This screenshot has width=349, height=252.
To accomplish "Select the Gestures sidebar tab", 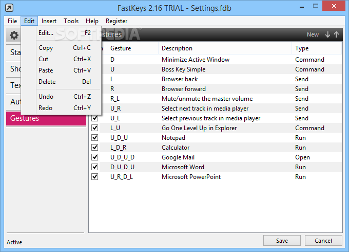I will point(46,118).
